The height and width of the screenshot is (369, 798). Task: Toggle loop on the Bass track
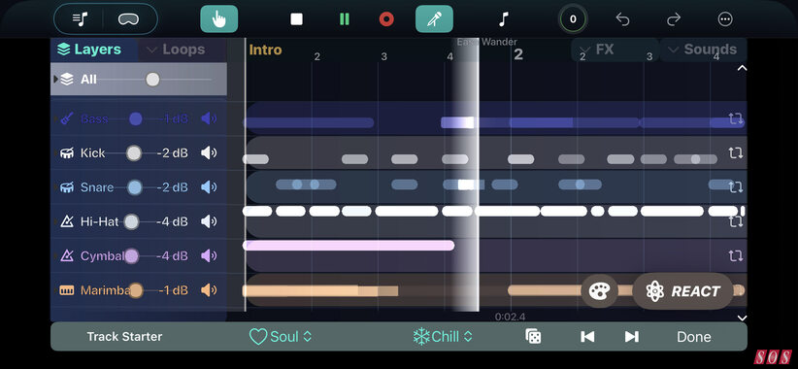[736, 118]
